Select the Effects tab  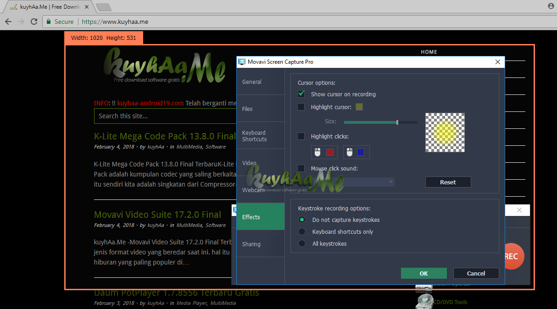[260, 217]
